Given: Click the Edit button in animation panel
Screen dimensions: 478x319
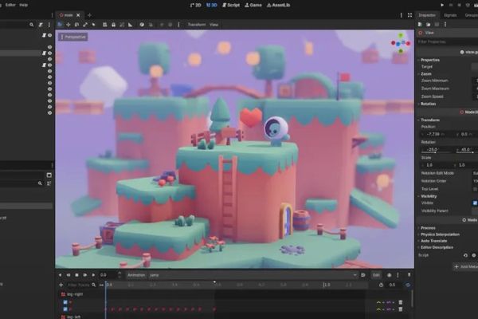Looking at the screenshot, I should point(376,275).
